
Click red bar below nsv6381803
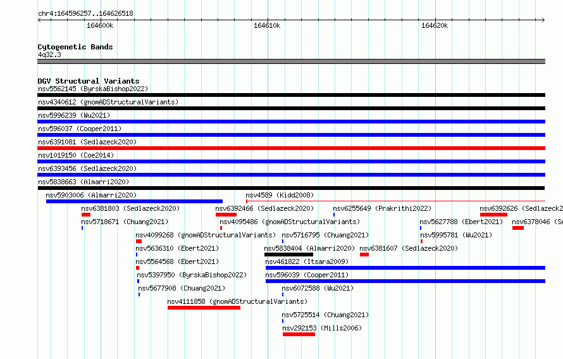tap(86, 215)
